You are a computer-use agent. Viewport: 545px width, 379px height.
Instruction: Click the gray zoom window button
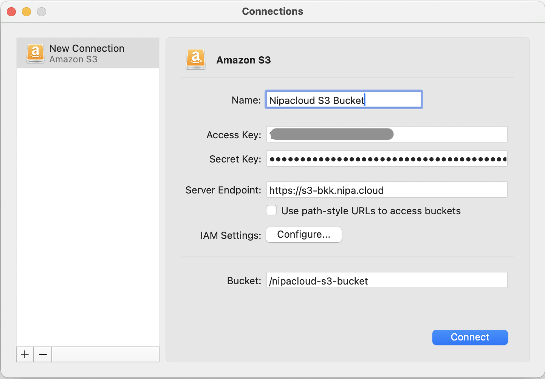[x=42, y=12]
